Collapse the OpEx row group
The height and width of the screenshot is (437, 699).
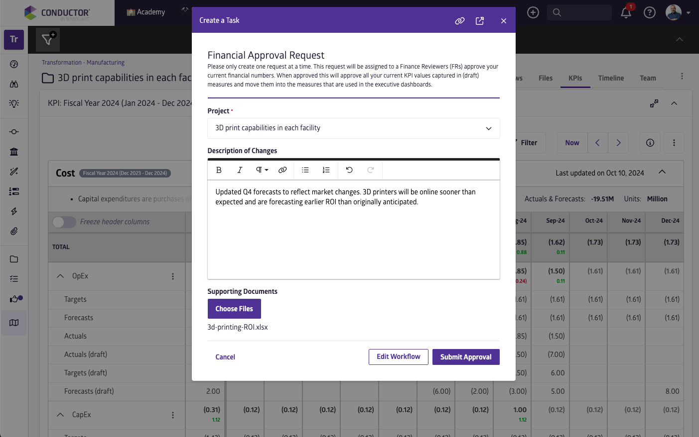[60, 276]
